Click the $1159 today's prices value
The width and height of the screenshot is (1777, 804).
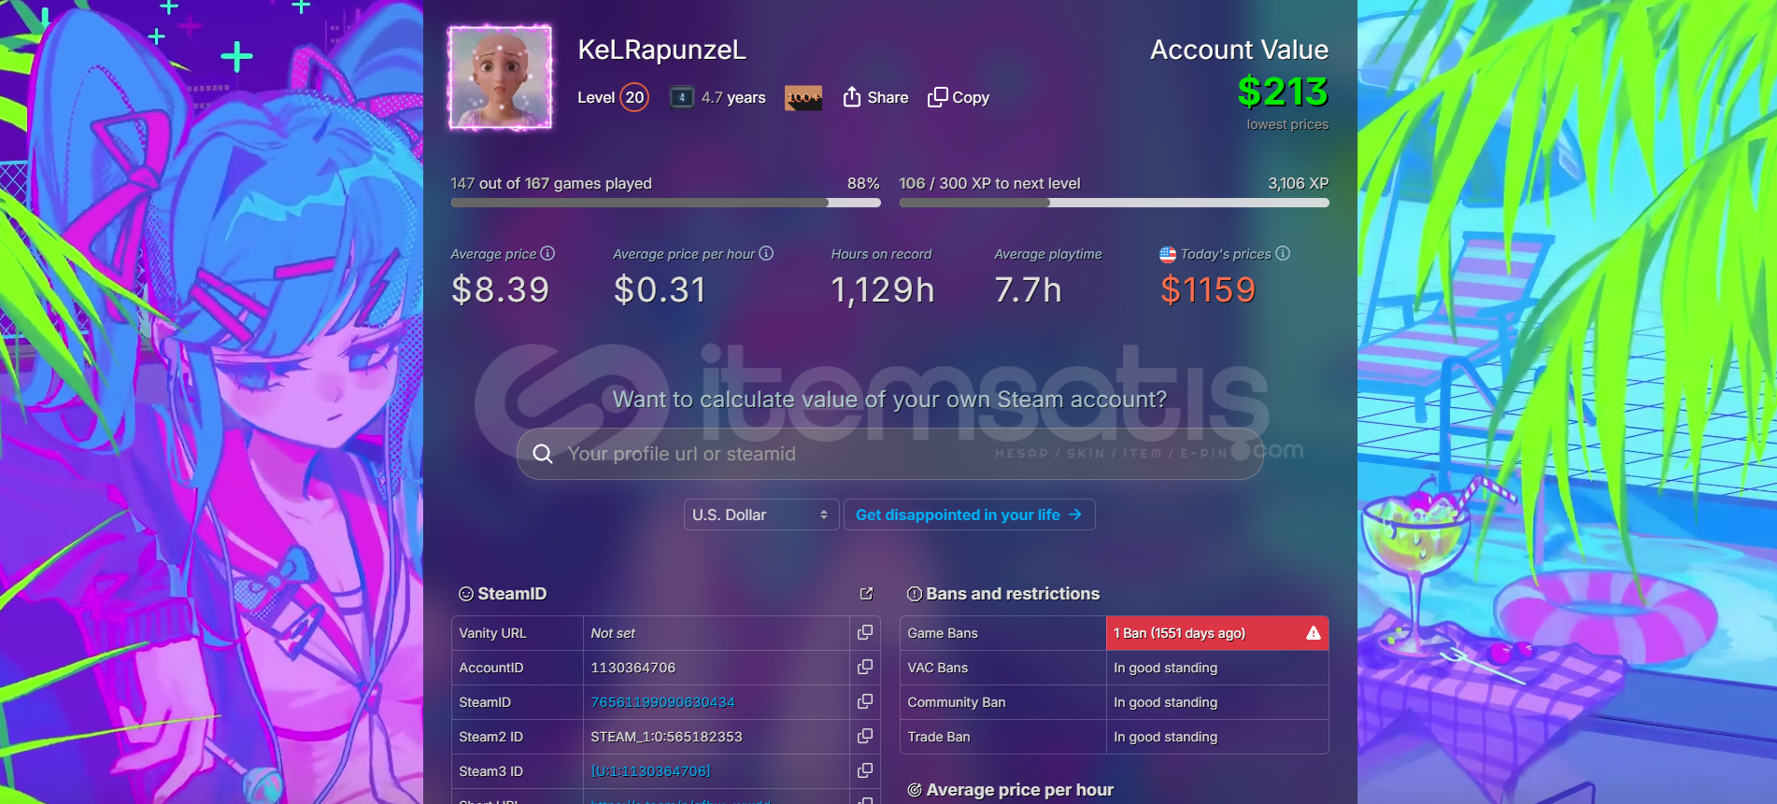pos(1208,290)
